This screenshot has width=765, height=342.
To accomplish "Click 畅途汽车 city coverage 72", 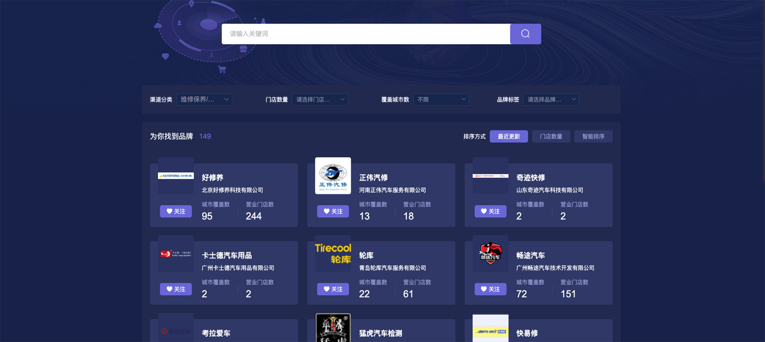I will 522,294.
